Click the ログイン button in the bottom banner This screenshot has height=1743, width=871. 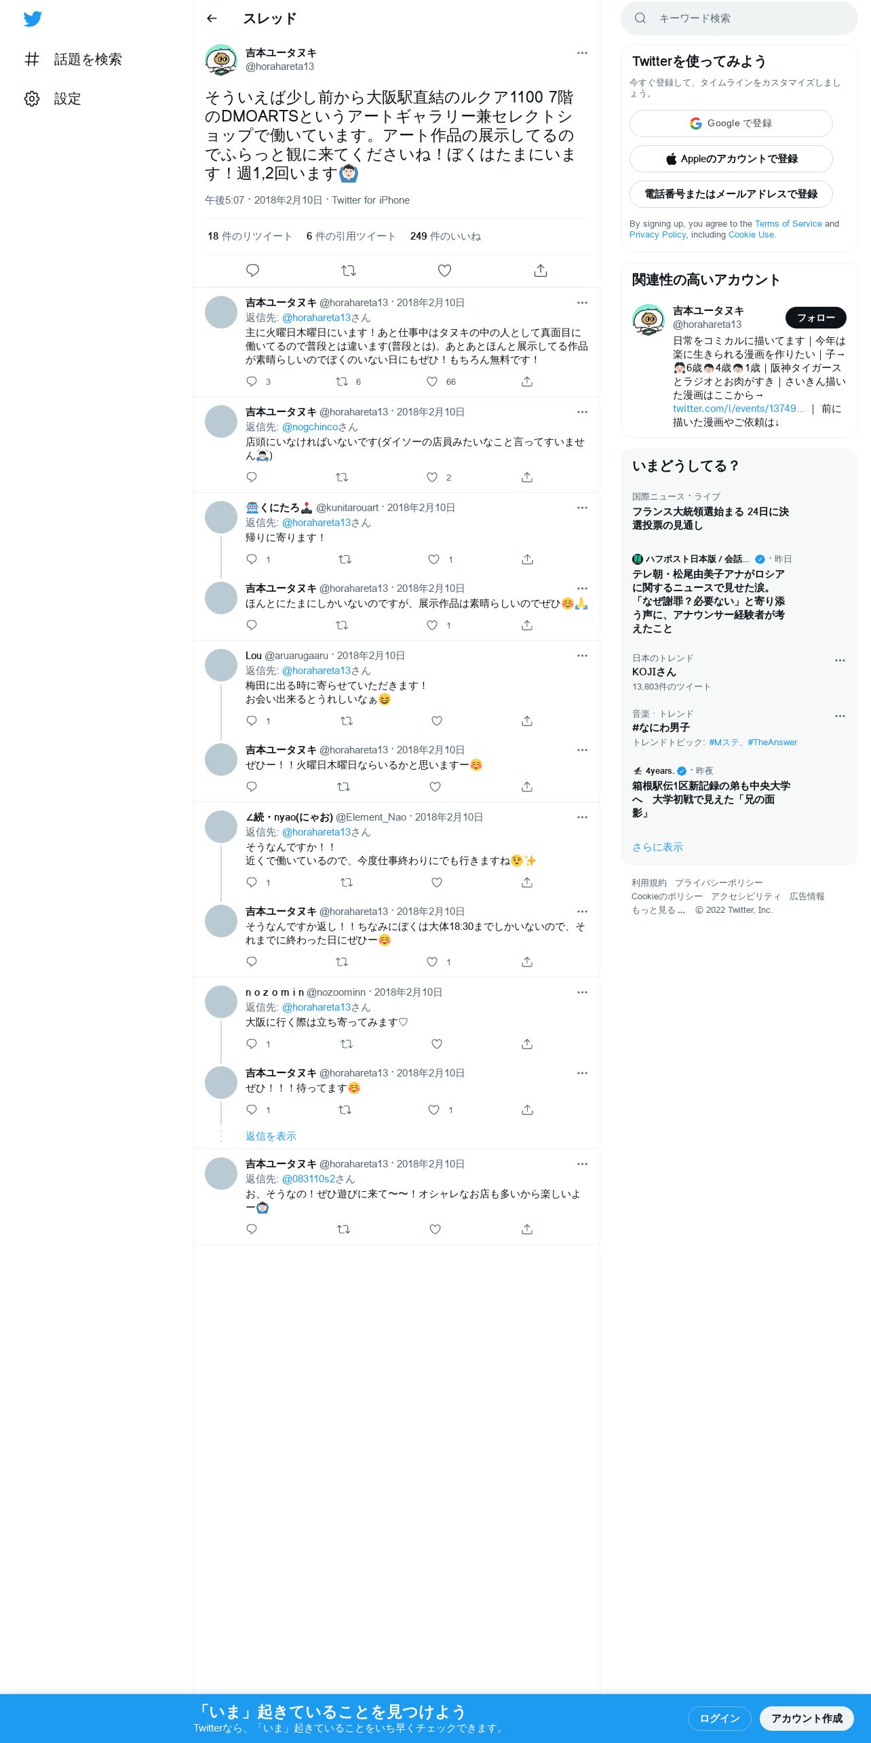pos(719,1719)
